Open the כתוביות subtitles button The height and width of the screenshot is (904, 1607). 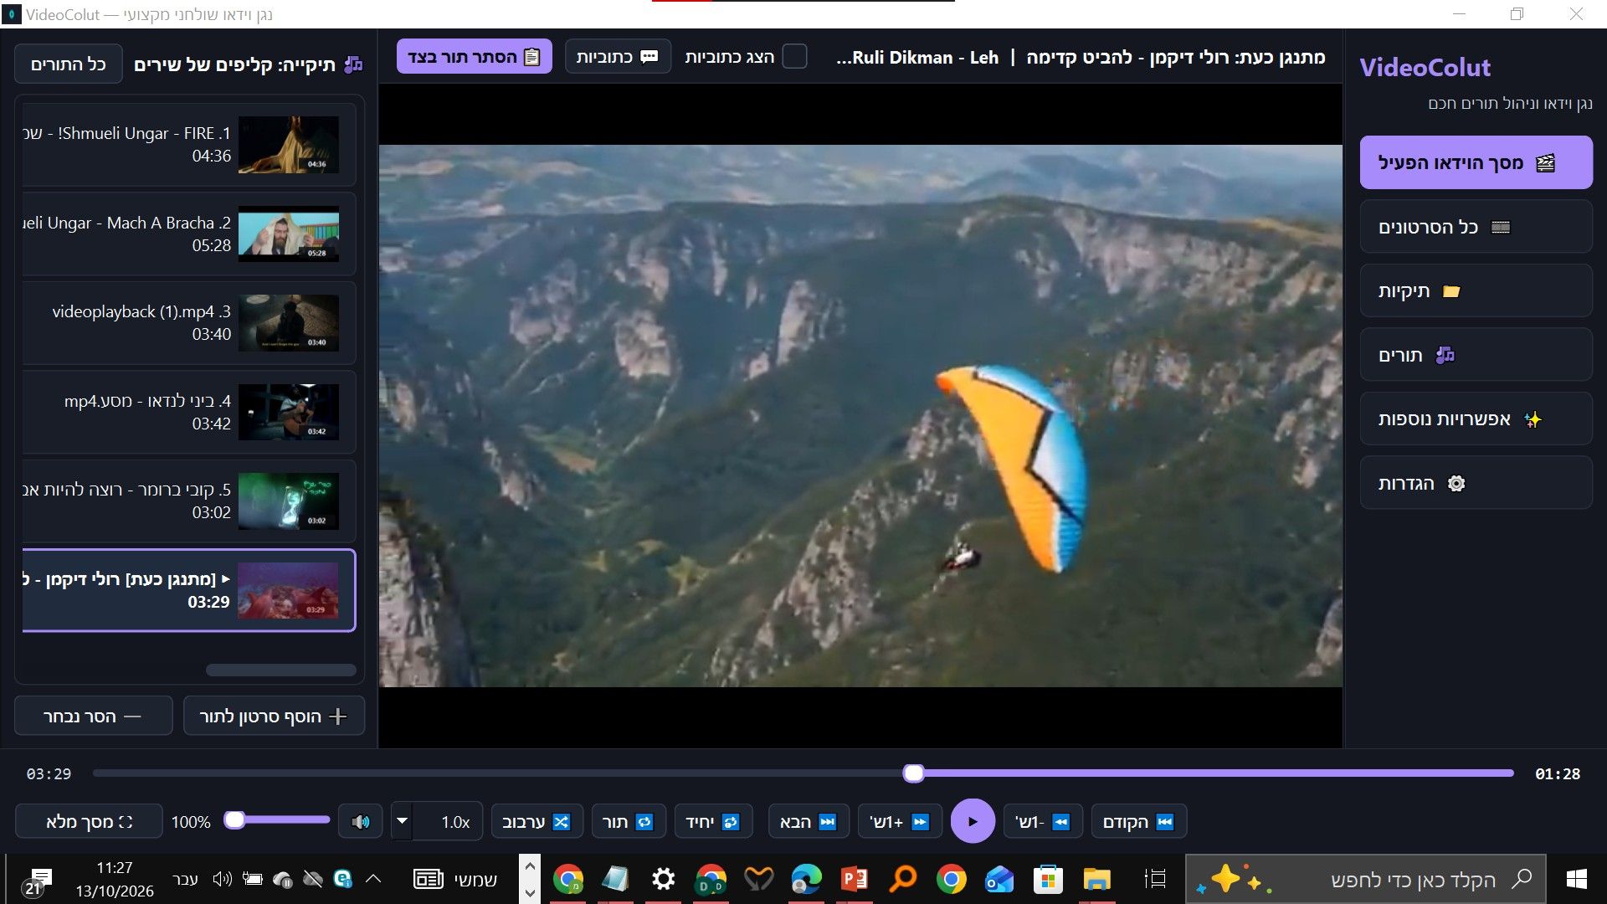click(x=618, y=57)
